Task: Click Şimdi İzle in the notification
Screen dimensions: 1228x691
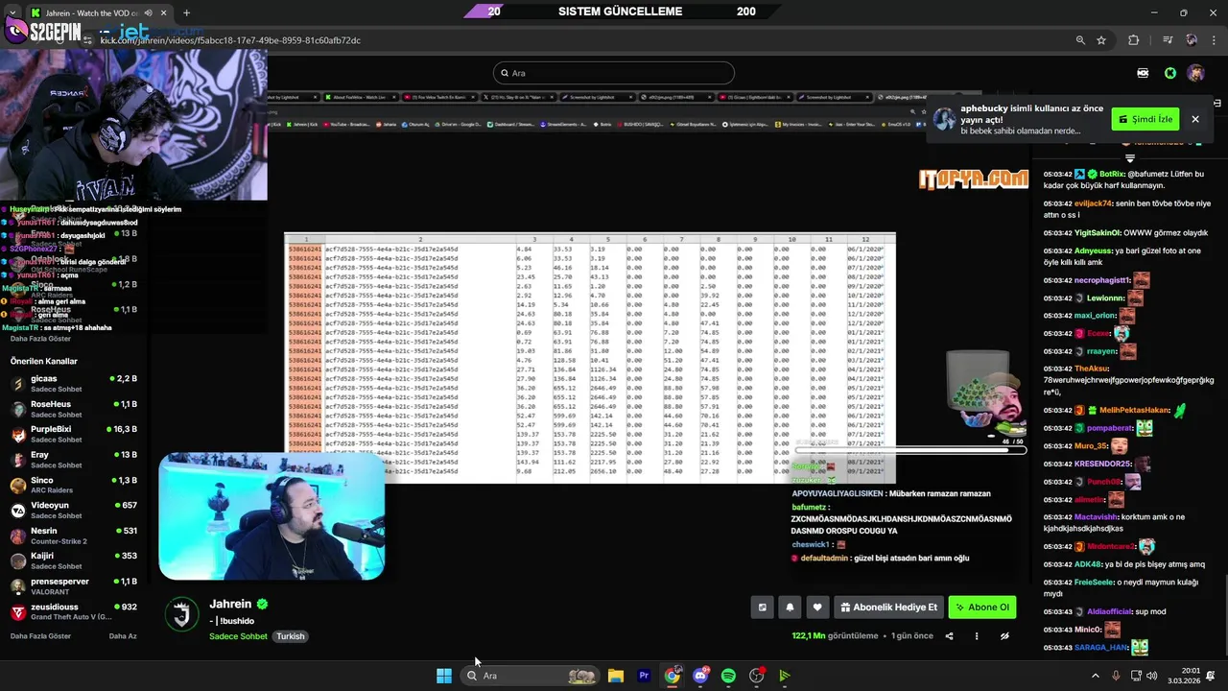Action: tap(1145, 119)
